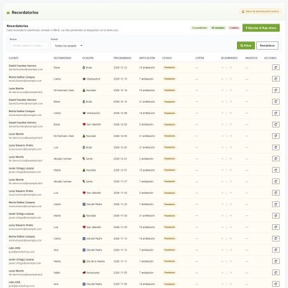Screen dimensions: 288x288
Task: Click the Día de la Madre occasion text
Action: [96, 261]
